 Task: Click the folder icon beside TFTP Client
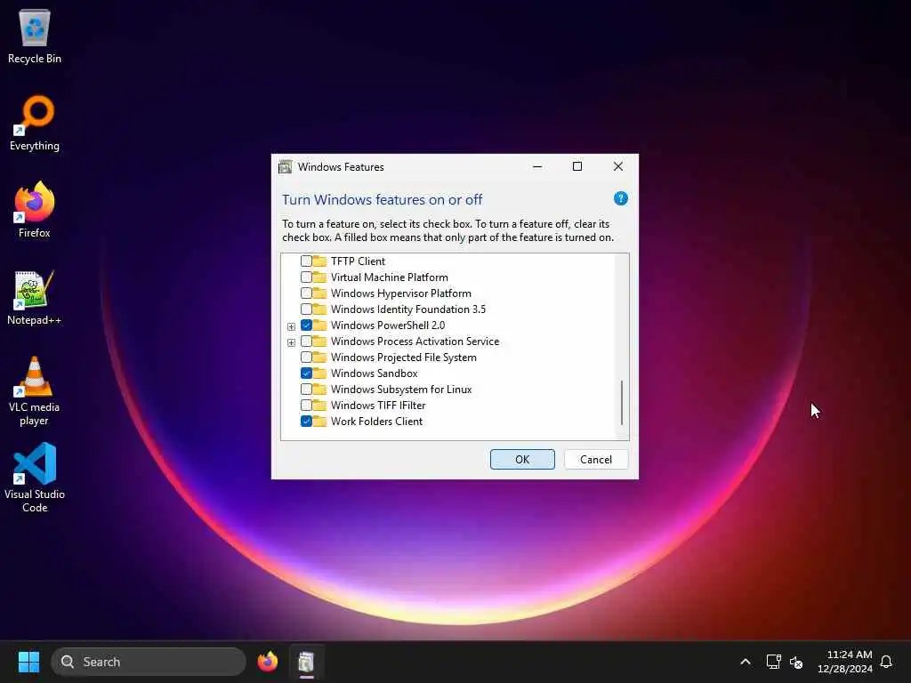pyautogui.click(x=319, y=261)
